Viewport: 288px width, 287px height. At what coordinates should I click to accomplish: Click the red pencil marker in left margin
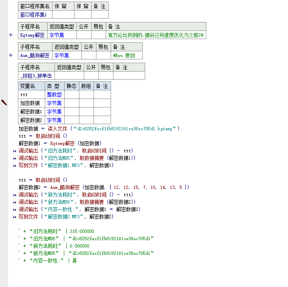tap(4, 103)
